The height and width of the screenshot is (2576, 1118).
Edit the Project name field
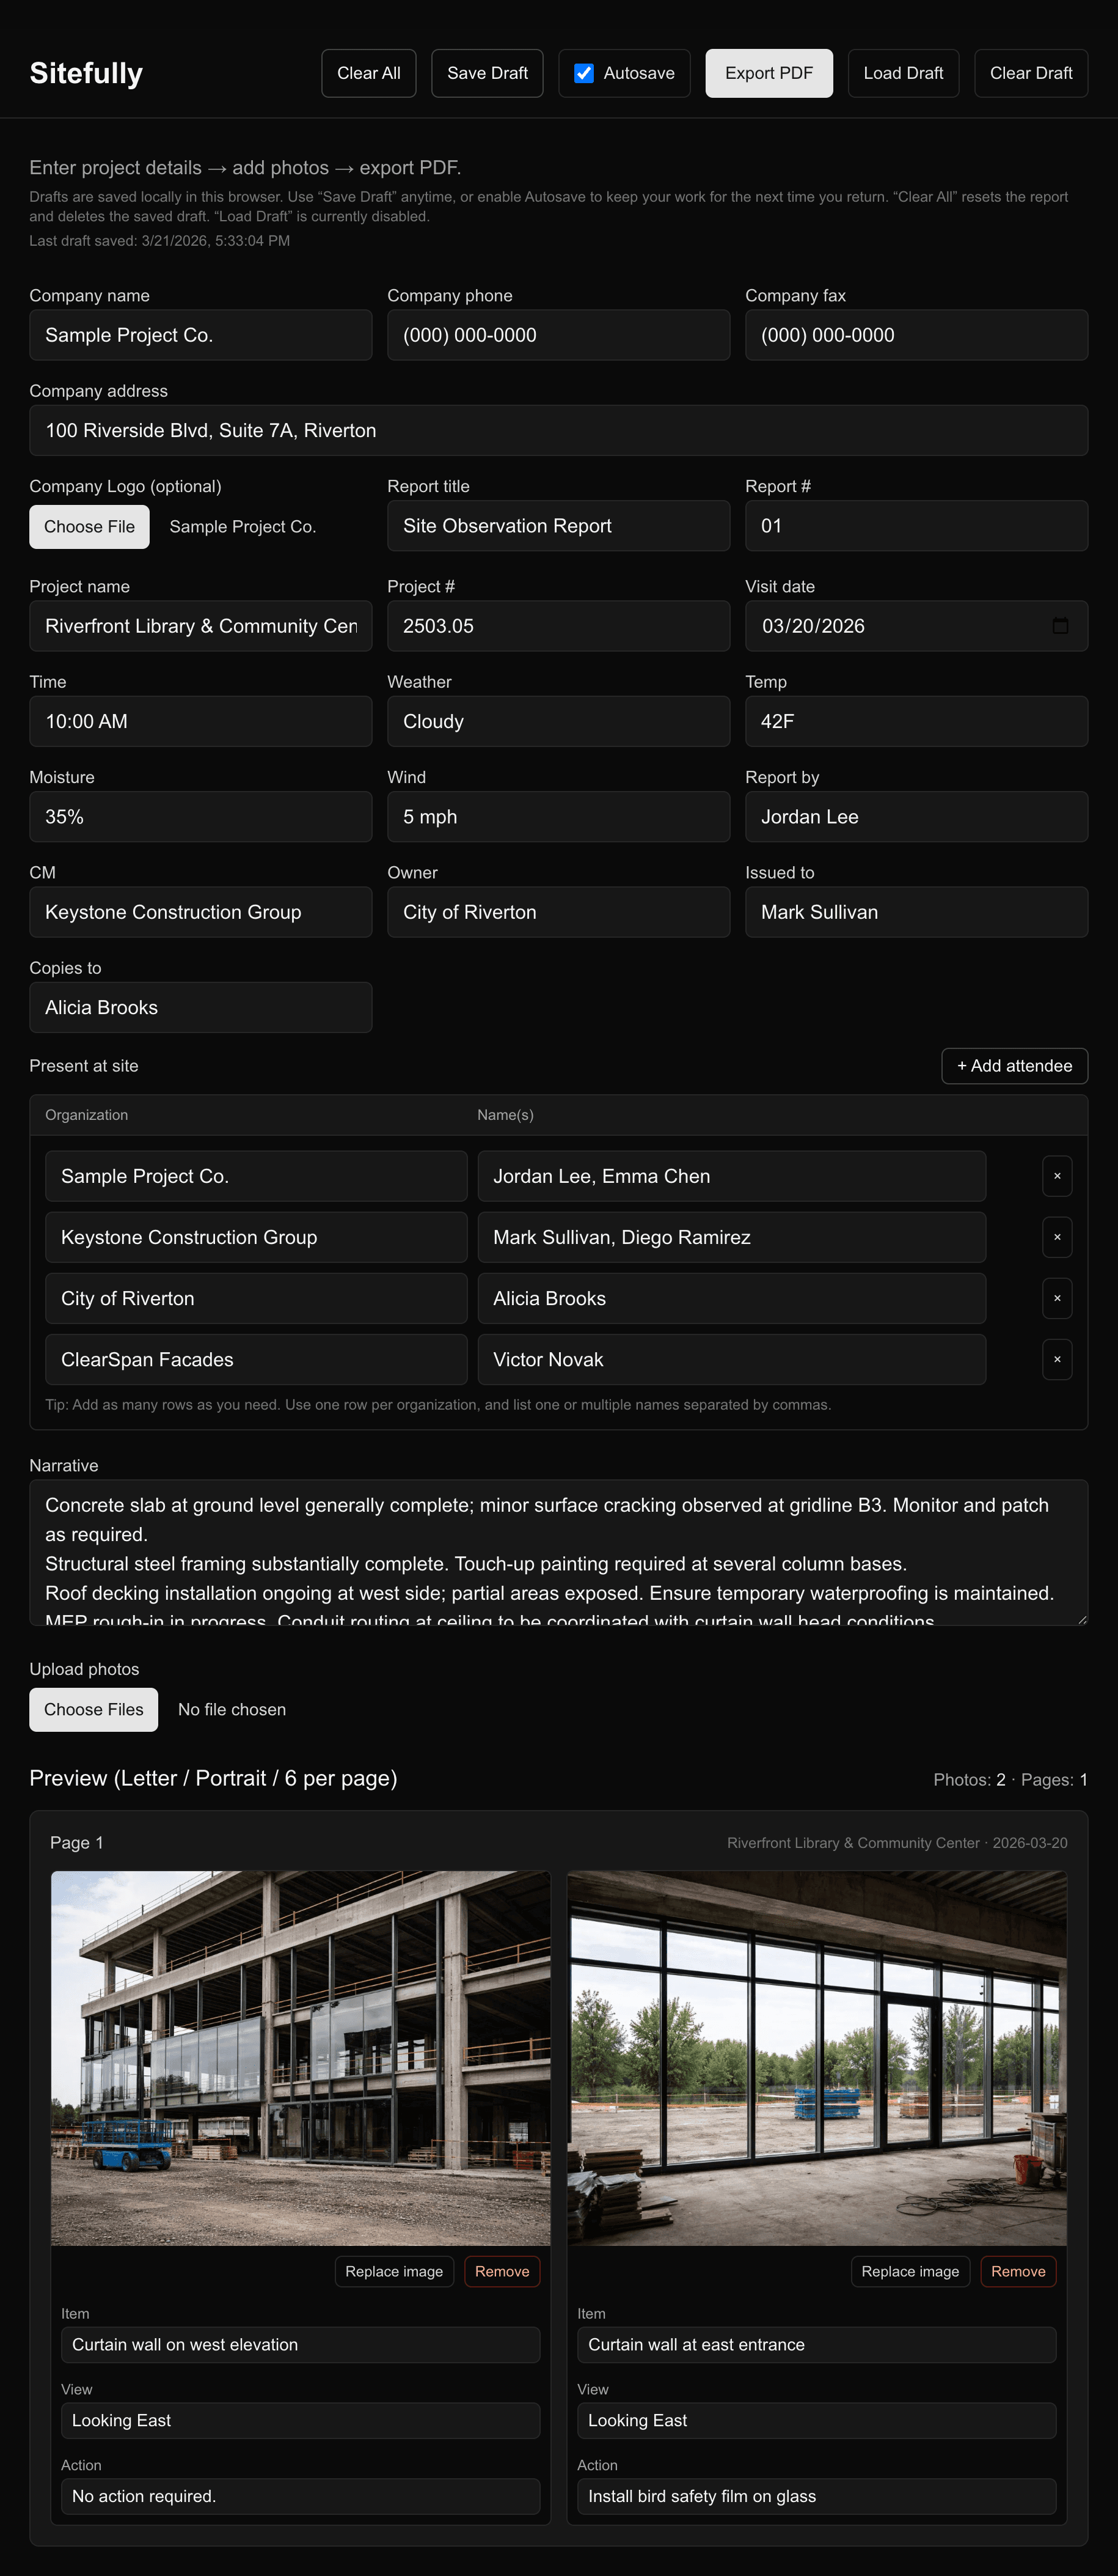201,626
